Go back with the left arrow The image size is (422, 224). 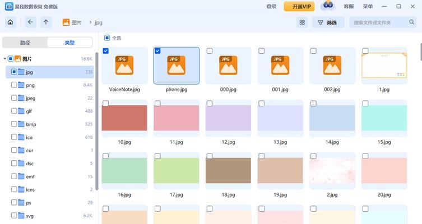pyautogui.click(x=30, y=22)
